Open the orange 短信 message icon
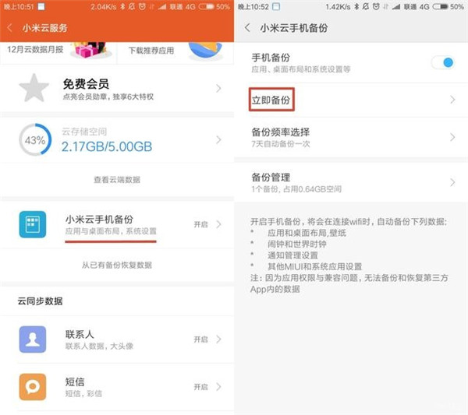This screenshot has height=415, width=468. (33, 387)
